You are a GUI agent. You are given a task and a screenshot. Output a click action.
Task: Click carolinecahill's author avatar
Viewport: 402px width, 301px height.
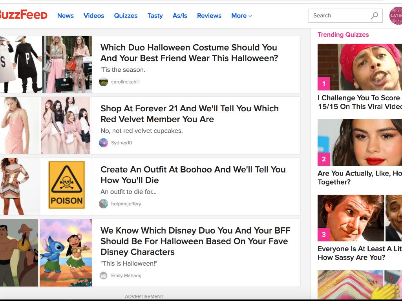coord(104,82)
